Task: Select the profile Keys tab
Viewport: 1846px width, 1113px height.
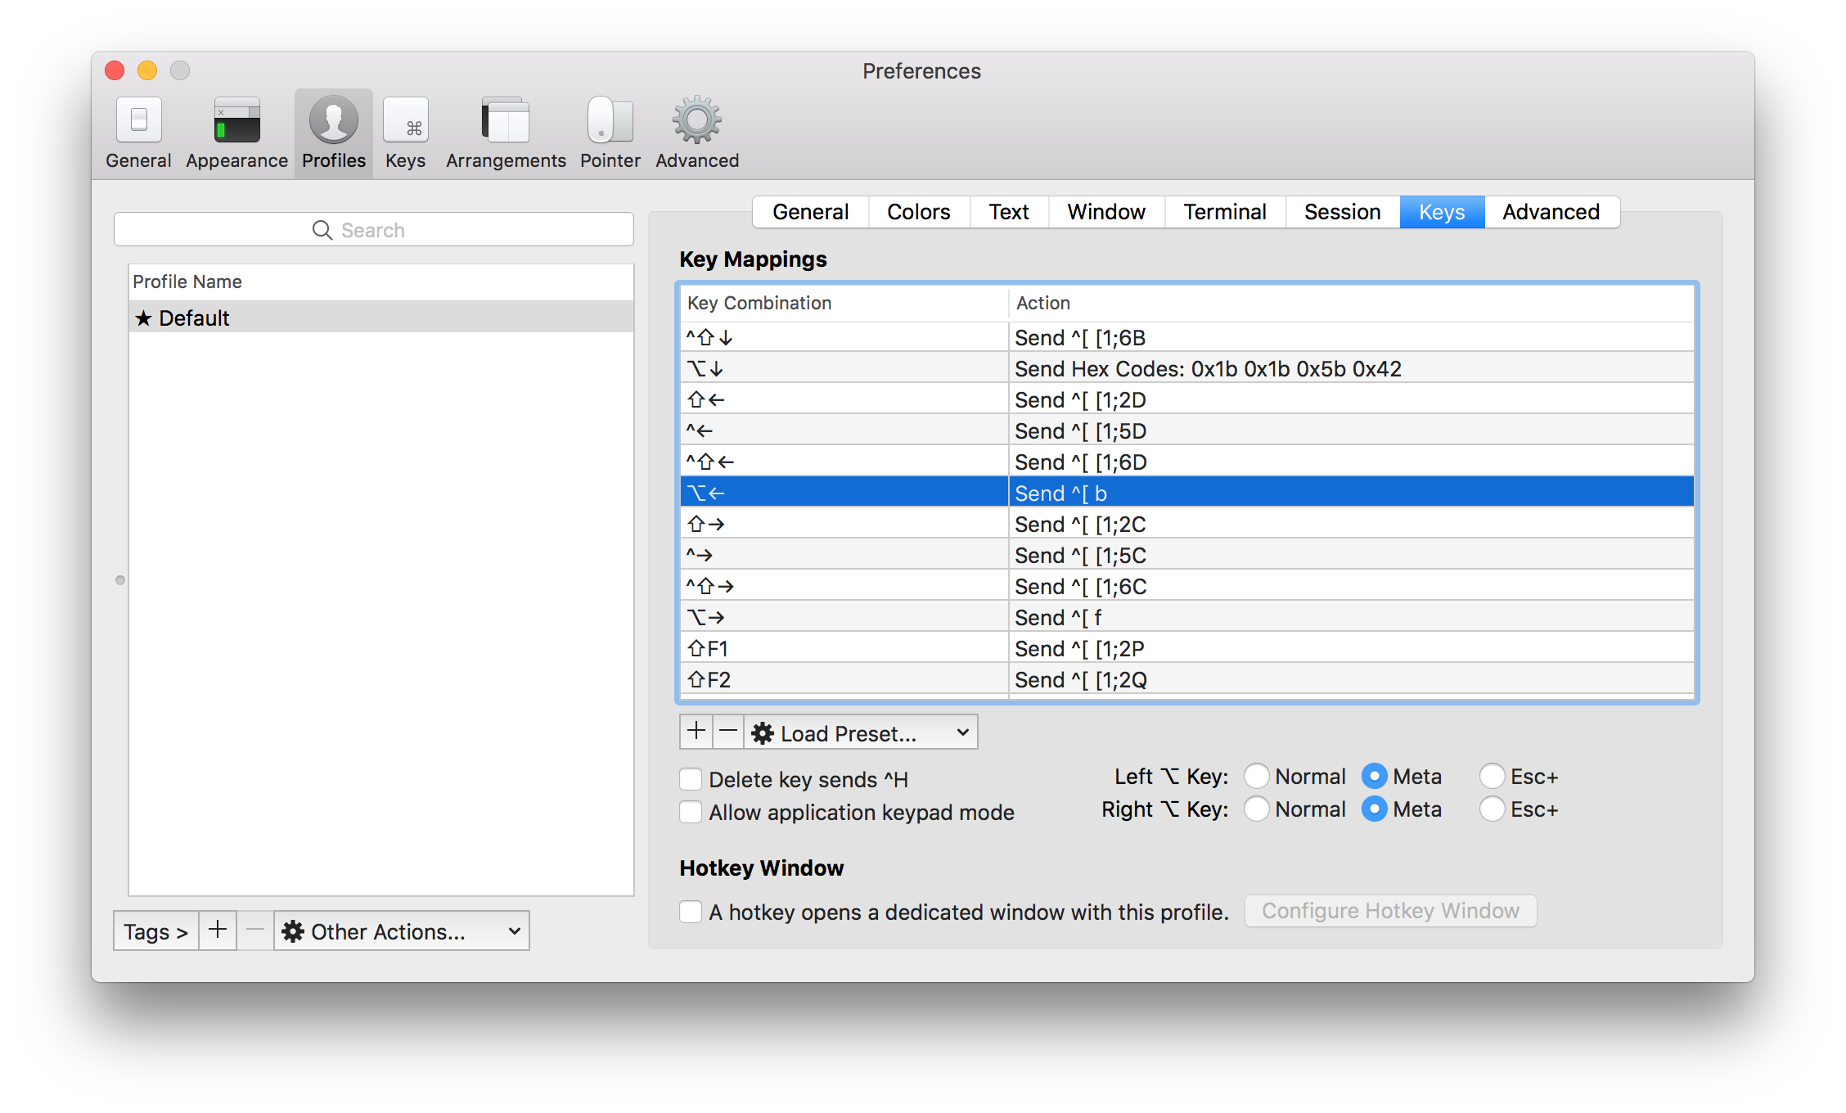Action: click(1442, 212)
